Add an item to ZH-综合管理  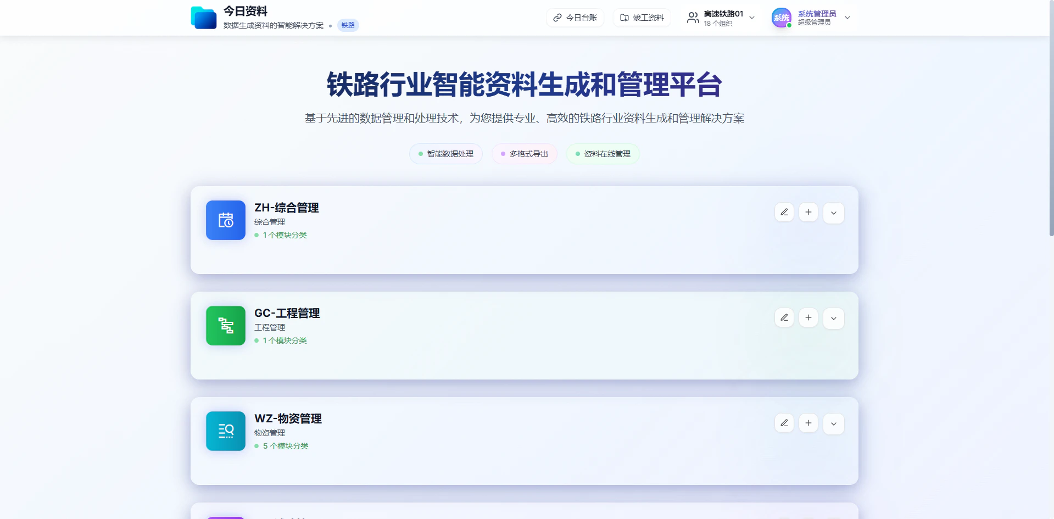(x=808, y=212)
